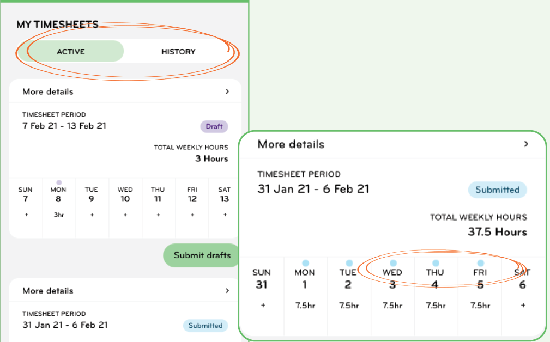
Task: Add hours for SUN 31 plus icon
Action: [263, 305]
